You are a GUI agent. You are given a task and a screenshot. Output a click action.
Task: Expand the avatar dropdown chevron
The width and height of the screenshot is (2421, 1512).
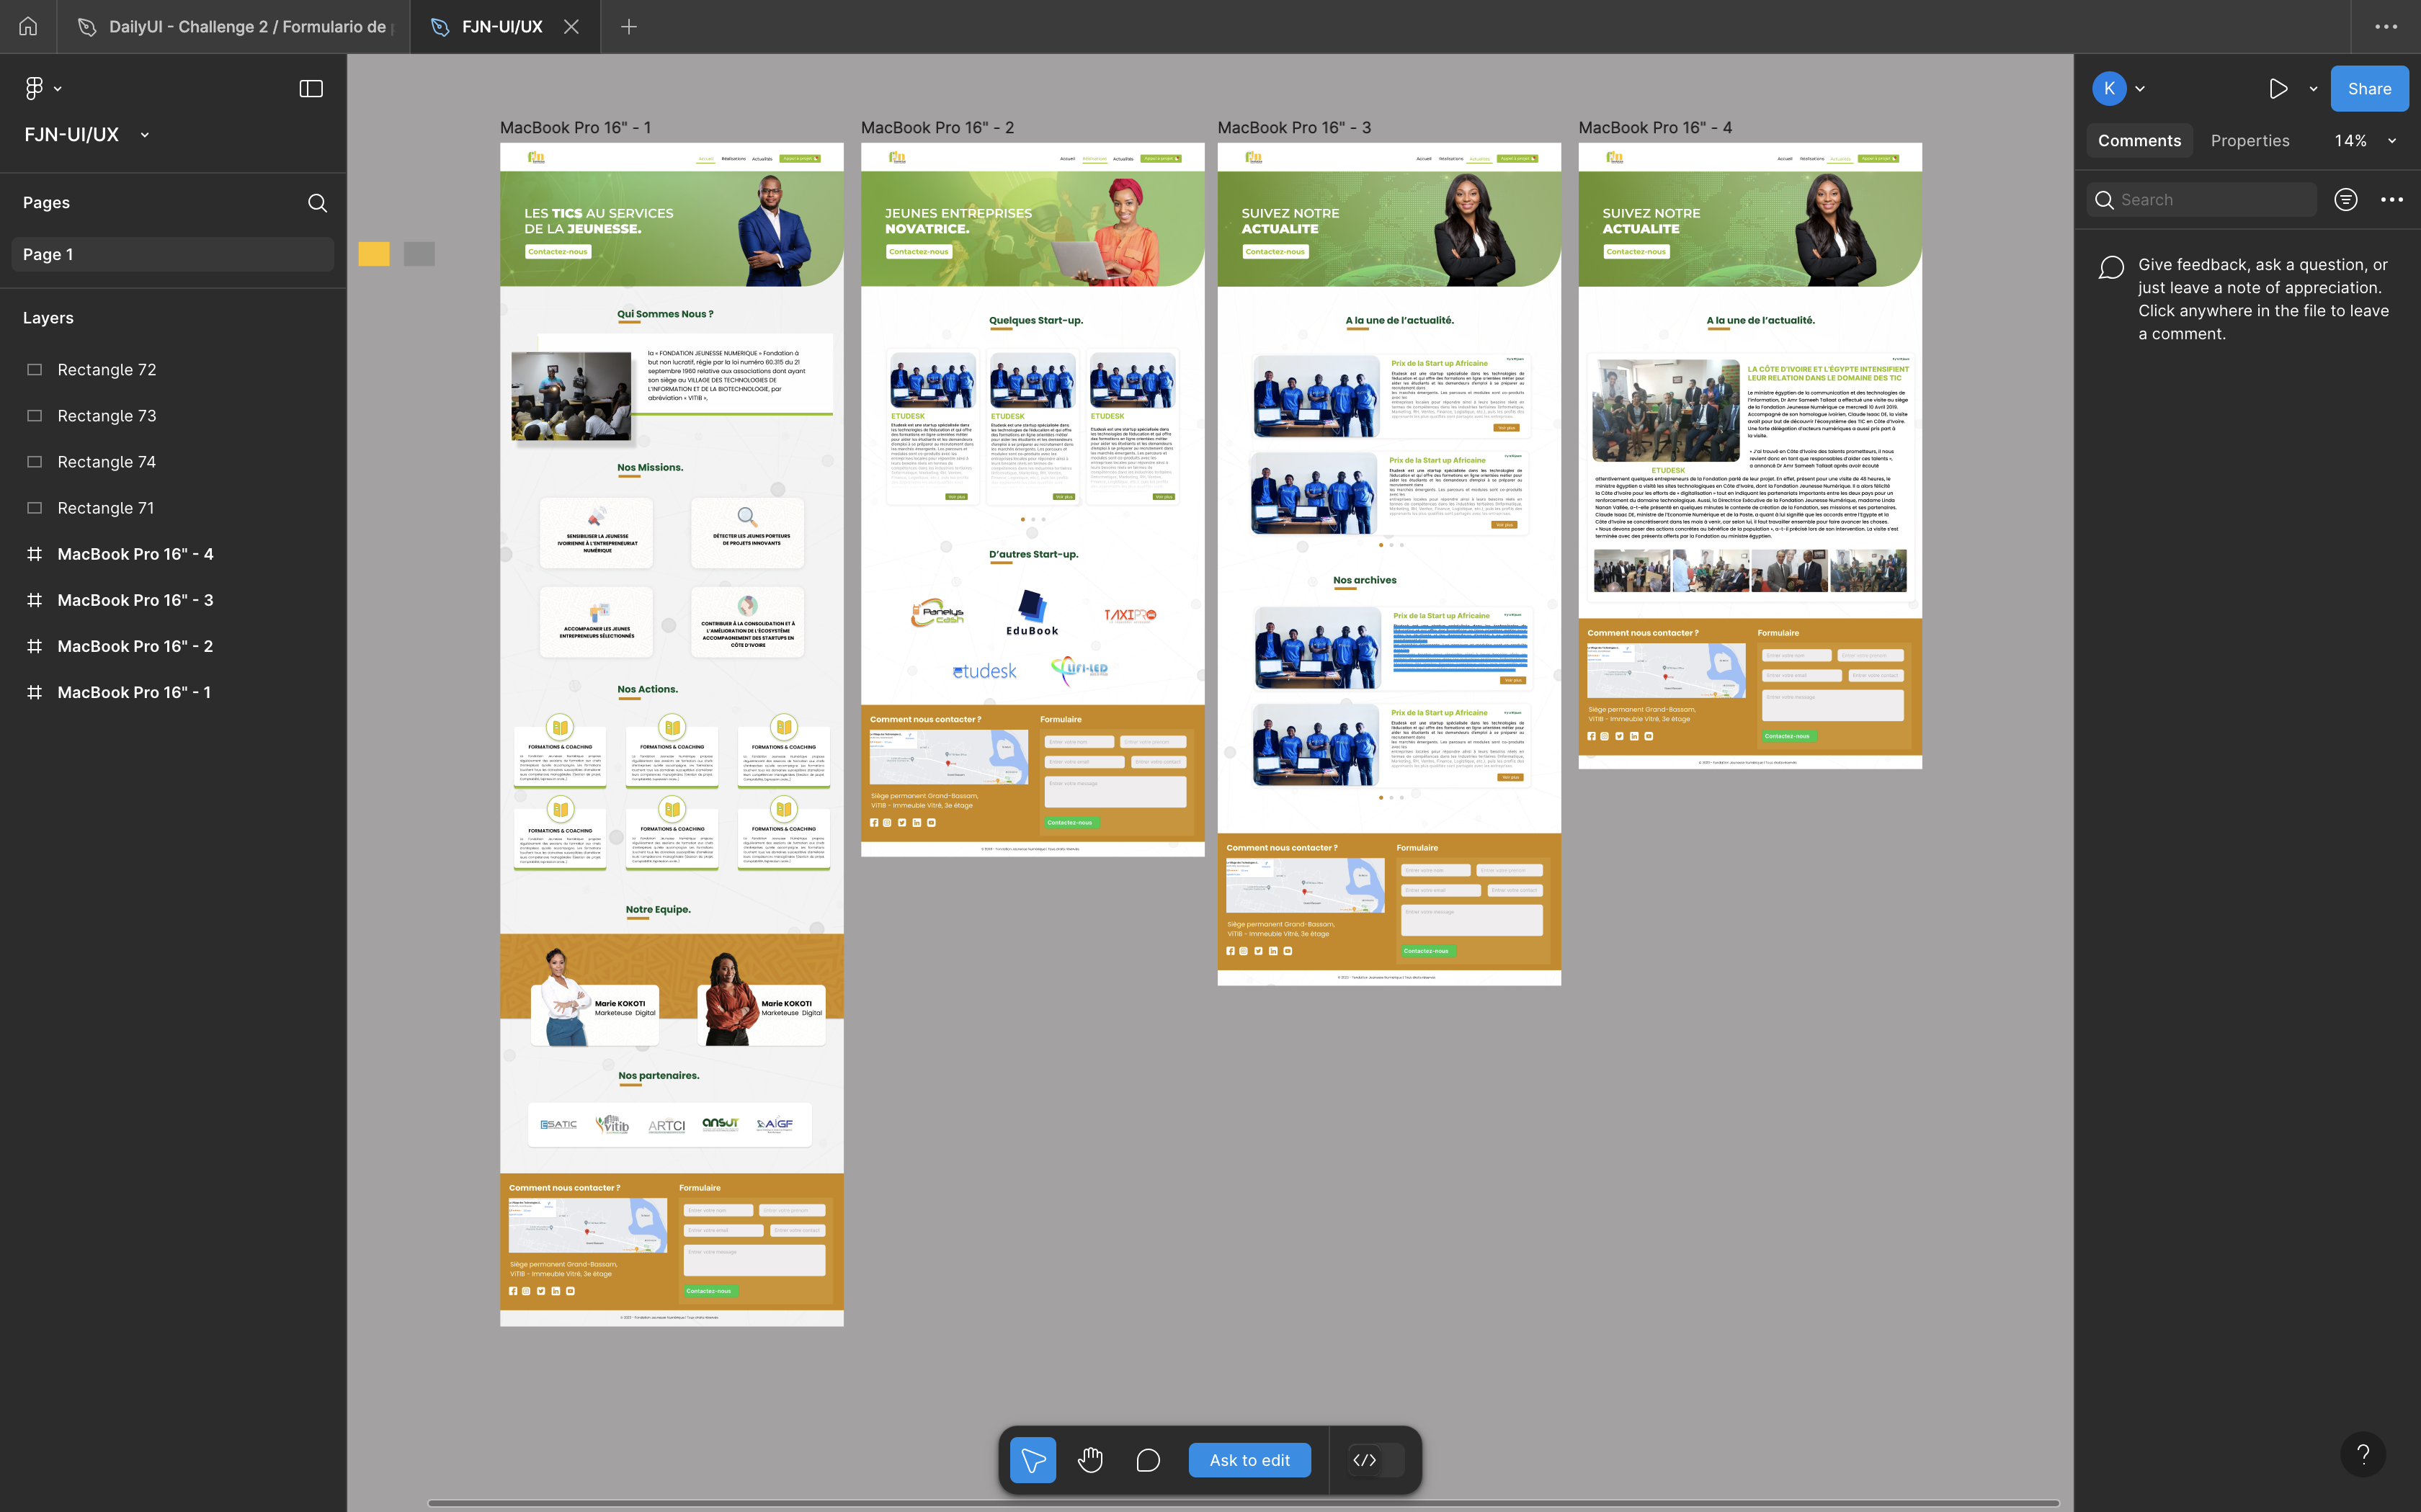(2140, 89)
